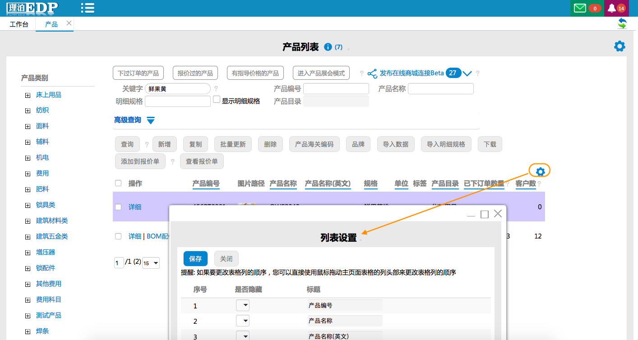Open the hamburger list menu icon
This screenshot has width=638, height=340.
87,8
